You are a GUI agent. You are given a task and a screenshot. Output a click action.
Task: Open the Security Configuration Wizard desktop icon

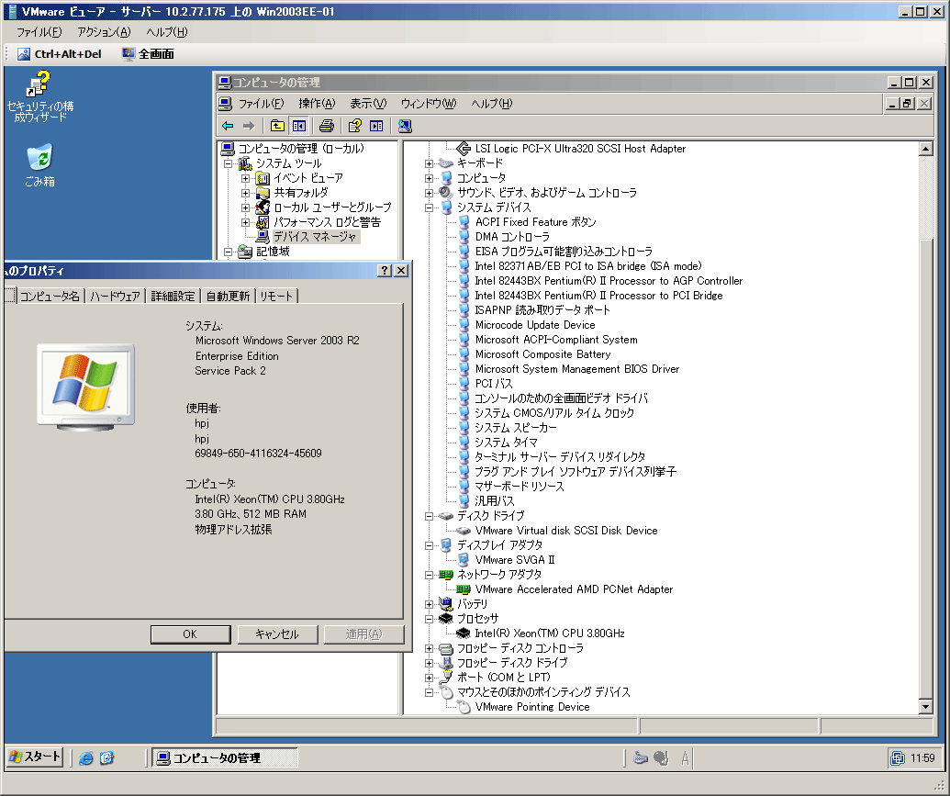(40, 95)
